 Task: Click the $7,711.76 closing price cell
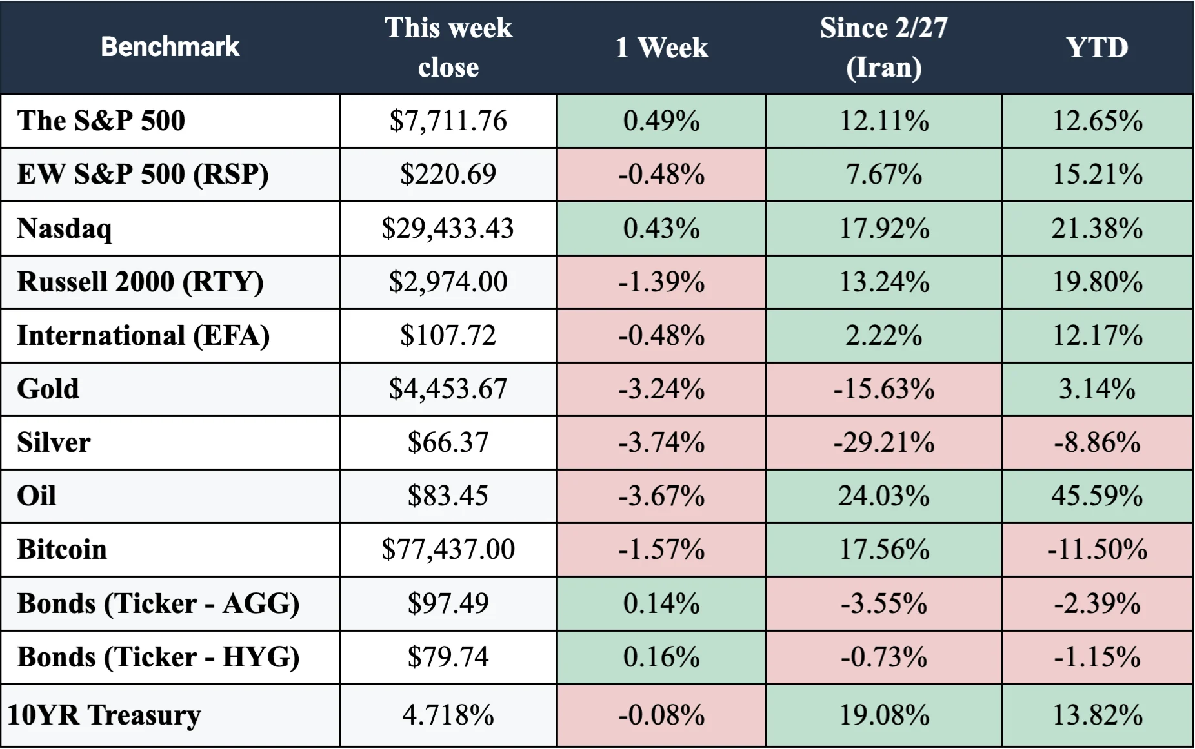pyautogui.click(x=448, y=121)
